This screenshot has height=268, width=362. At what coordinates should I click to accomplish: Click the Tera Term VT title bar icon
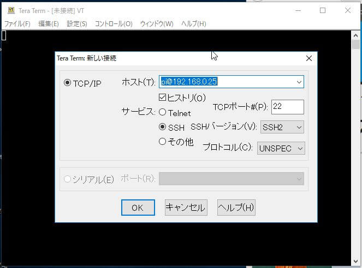point(11,10)
